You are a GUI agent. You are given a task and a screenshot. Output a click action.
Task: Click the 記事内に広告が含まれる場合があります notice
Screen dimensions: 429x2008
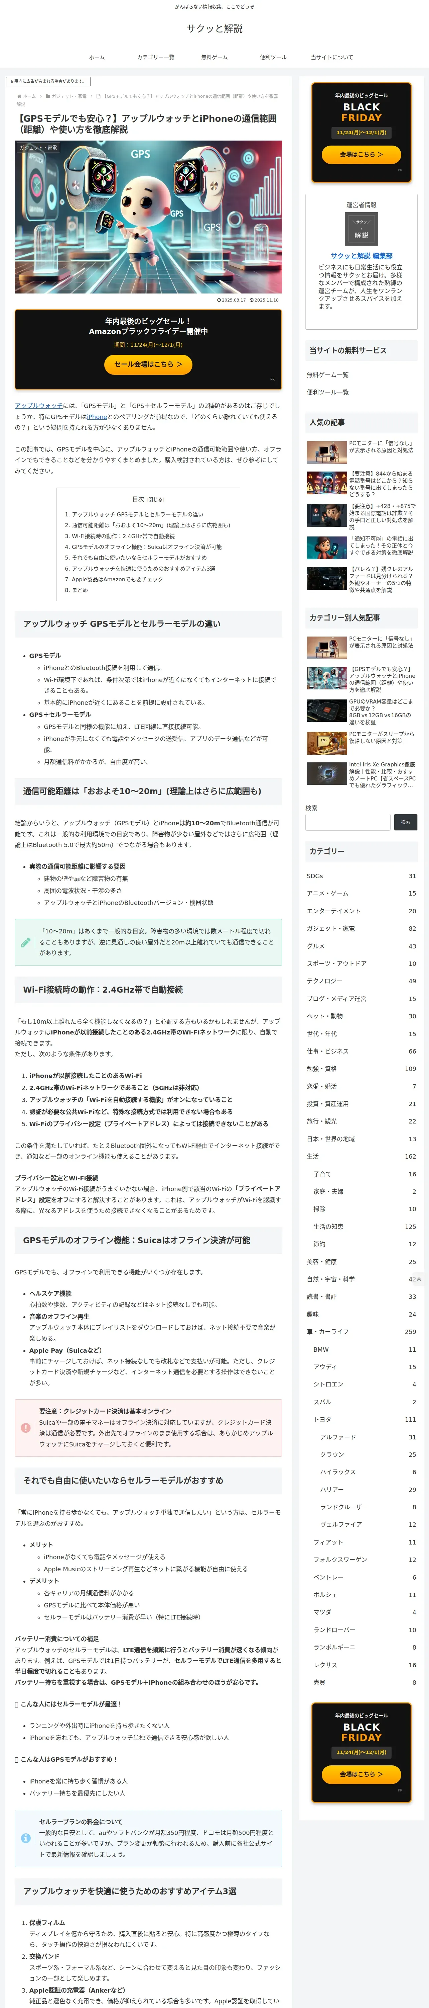[48, 81]
